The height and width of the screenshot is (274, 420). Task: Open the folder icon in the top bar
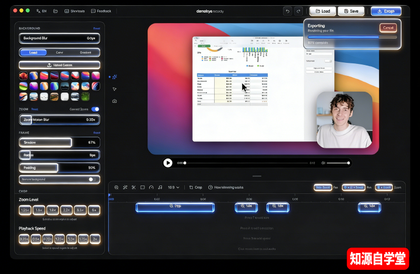point(56,11)
